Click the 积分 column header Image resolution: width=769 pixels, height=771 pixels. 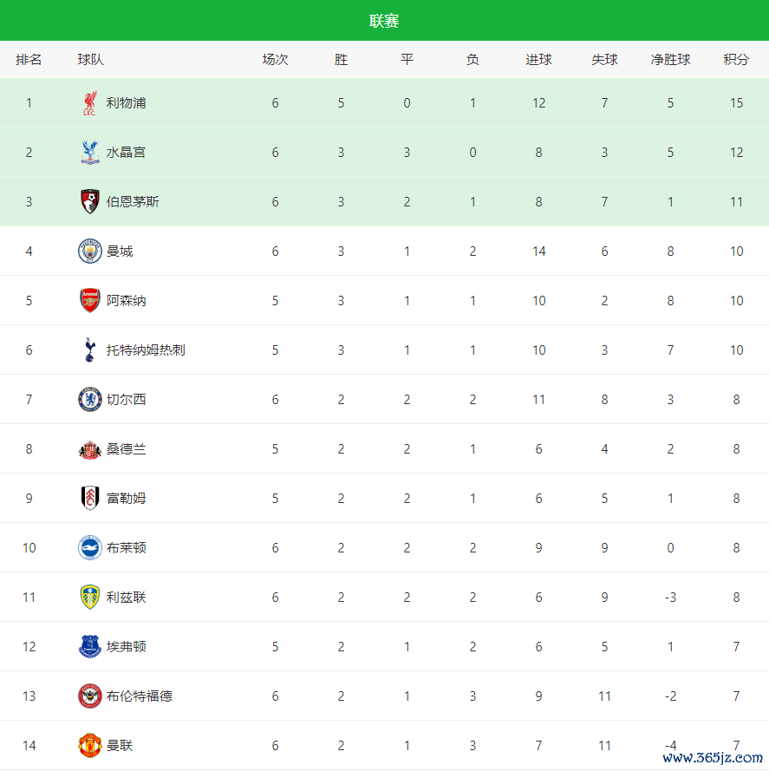coord(736,60)
